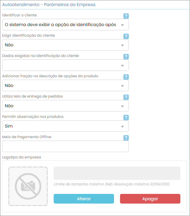Open help for Exigir identificação do cliente
The image size is (190, 216).
(126, 36)
